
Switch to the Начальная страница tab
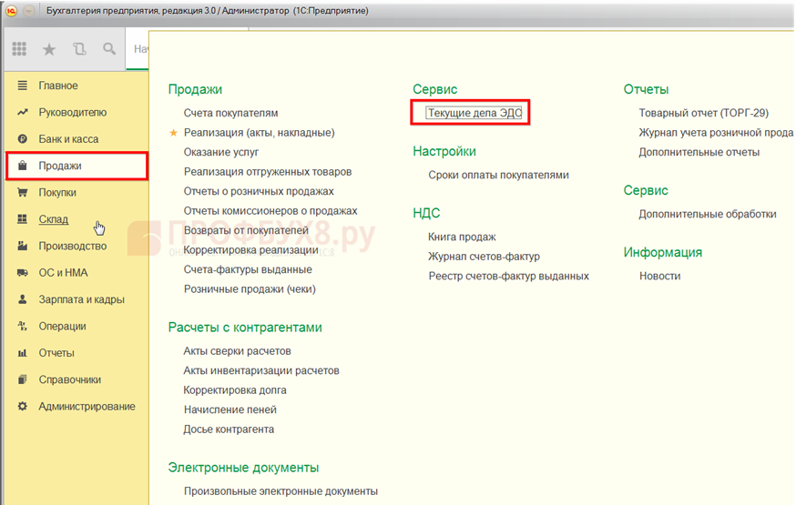(141, 49)
